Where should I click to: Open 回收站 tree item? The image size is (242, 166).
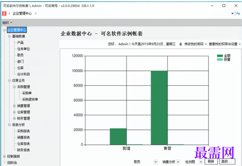(x=12, y=163)
